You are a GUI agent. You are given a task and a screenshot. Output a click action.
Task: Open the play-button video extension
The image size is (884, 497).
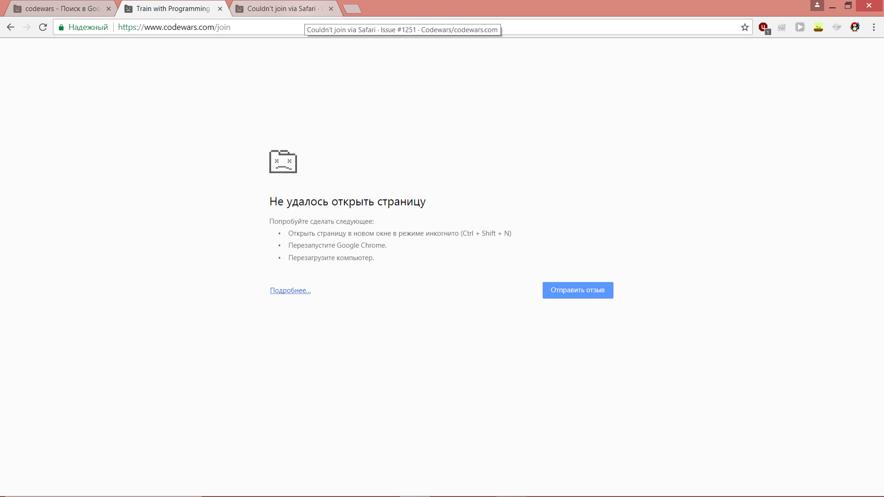tap(800, 27)
